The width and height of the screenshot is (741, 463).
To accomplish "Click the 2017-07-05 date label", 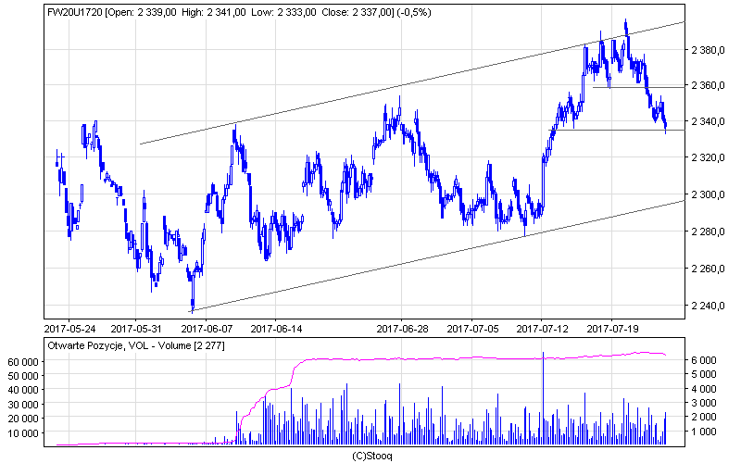I will tap(472, 329).
